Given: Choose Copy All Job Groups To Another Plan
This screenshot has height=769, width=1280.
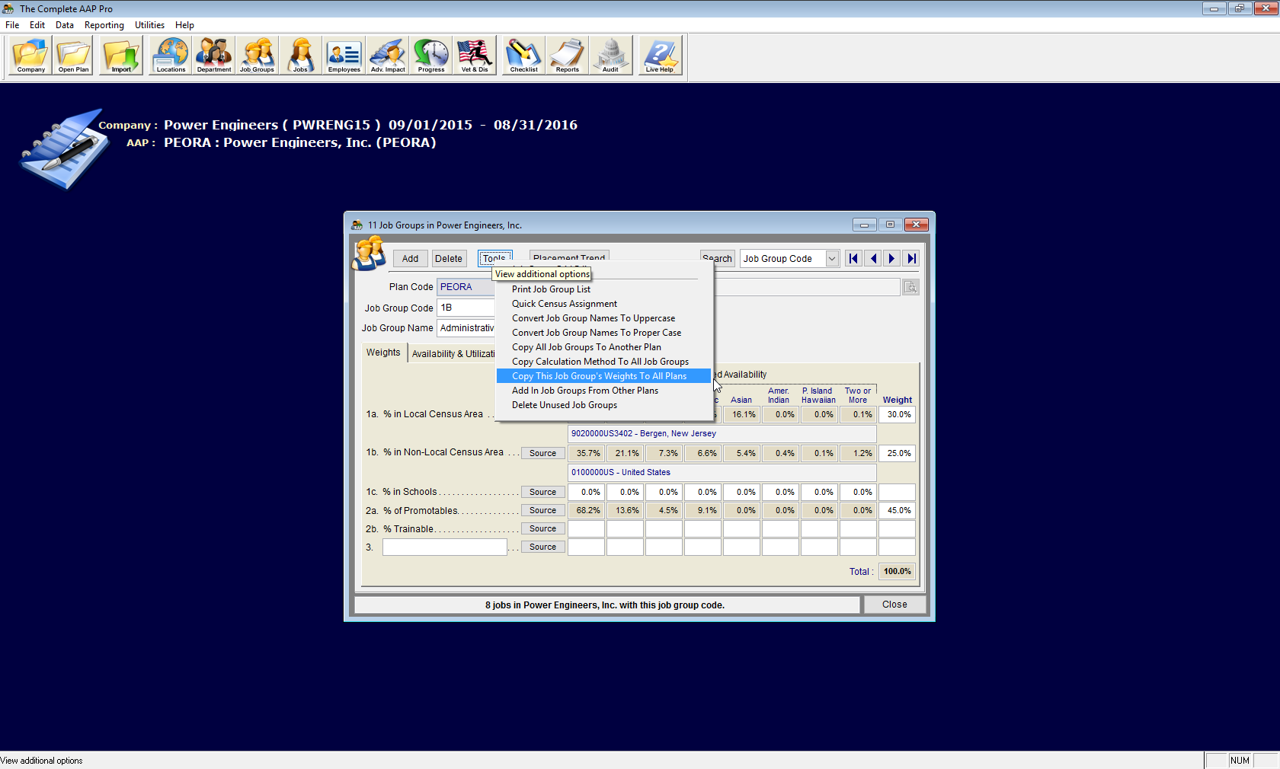Looking at the screenshot, I should pos(603,347).
